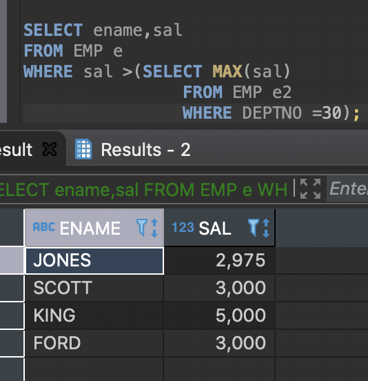Click the subquery SELECT keyword
The height and width of the screenshot is (381, 368).
click(x=172, y=71)
